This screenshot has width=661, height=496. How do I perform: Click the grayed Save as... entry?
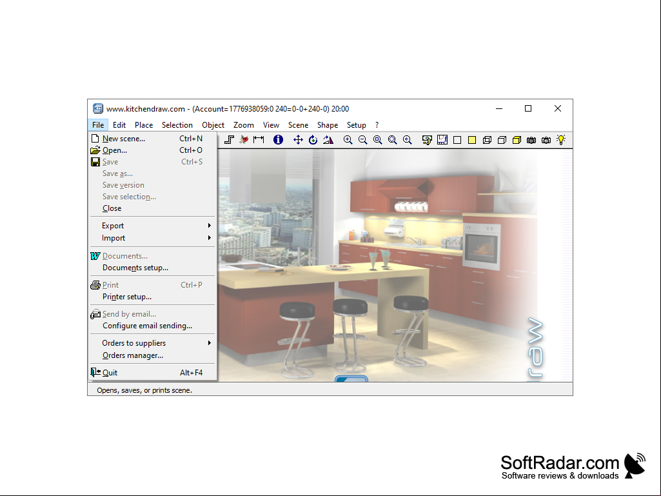153,174
